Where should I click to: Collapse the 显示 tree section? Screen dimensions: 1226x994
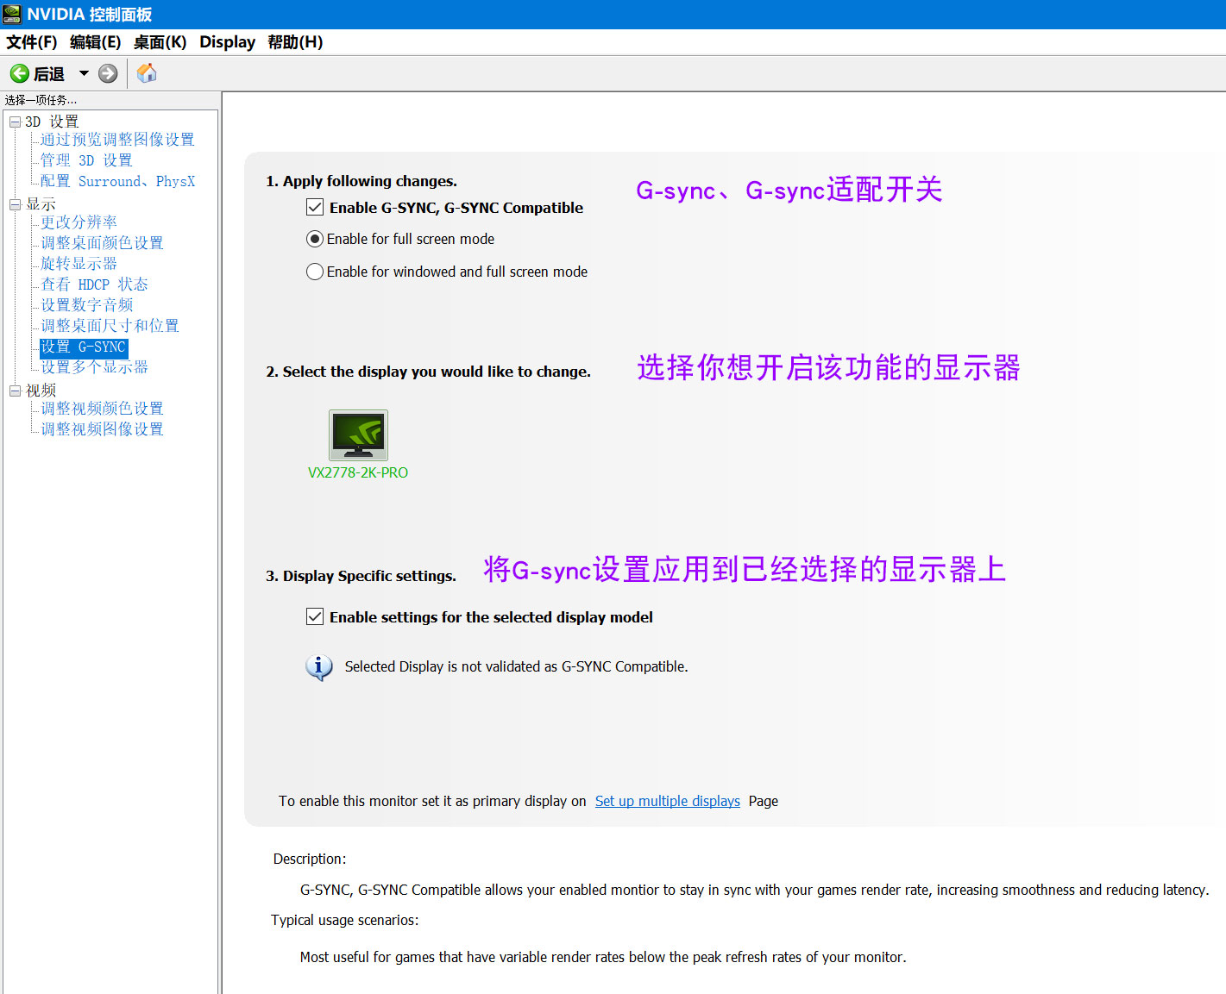coord(15,203)
